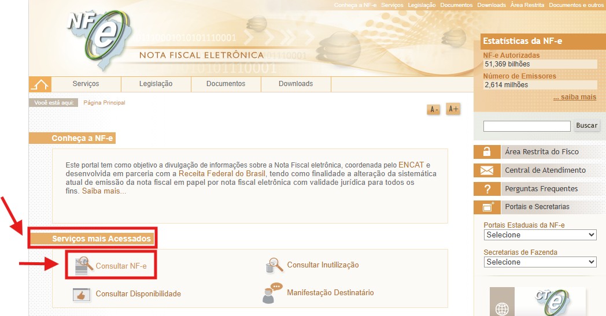Click top bar Downloads link
The image size is (606, 316).
[x=491, y=5]
